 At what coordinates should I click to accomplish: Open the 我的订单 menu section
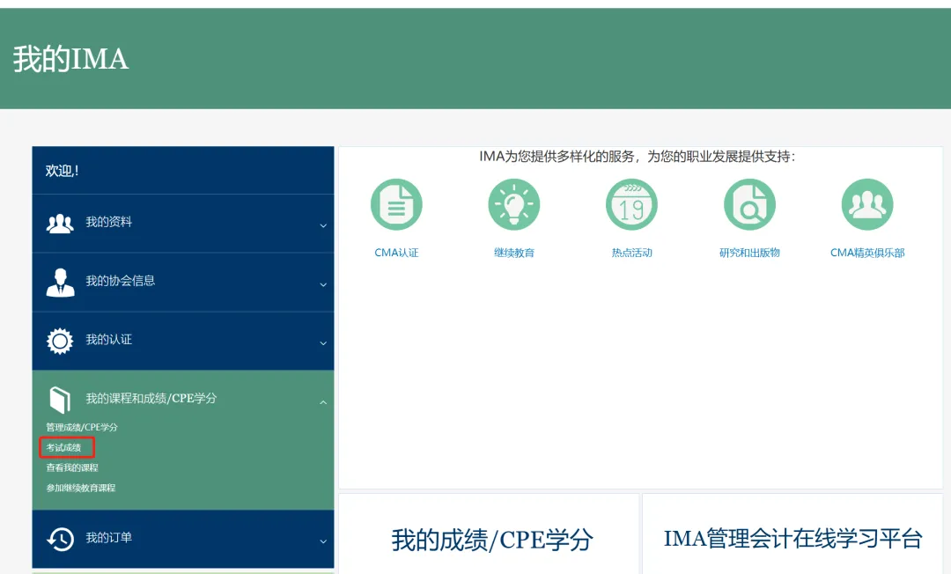[183, 539]
